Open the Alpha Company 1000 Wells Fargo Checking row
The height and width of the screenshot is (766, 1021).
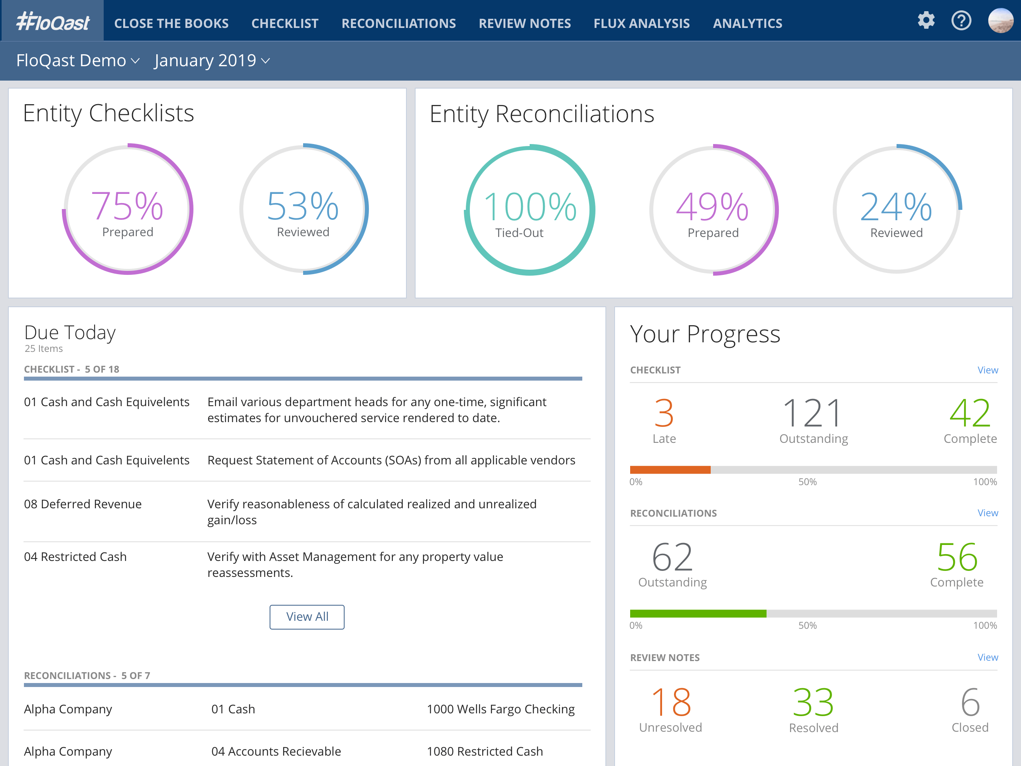click(300, 709)
